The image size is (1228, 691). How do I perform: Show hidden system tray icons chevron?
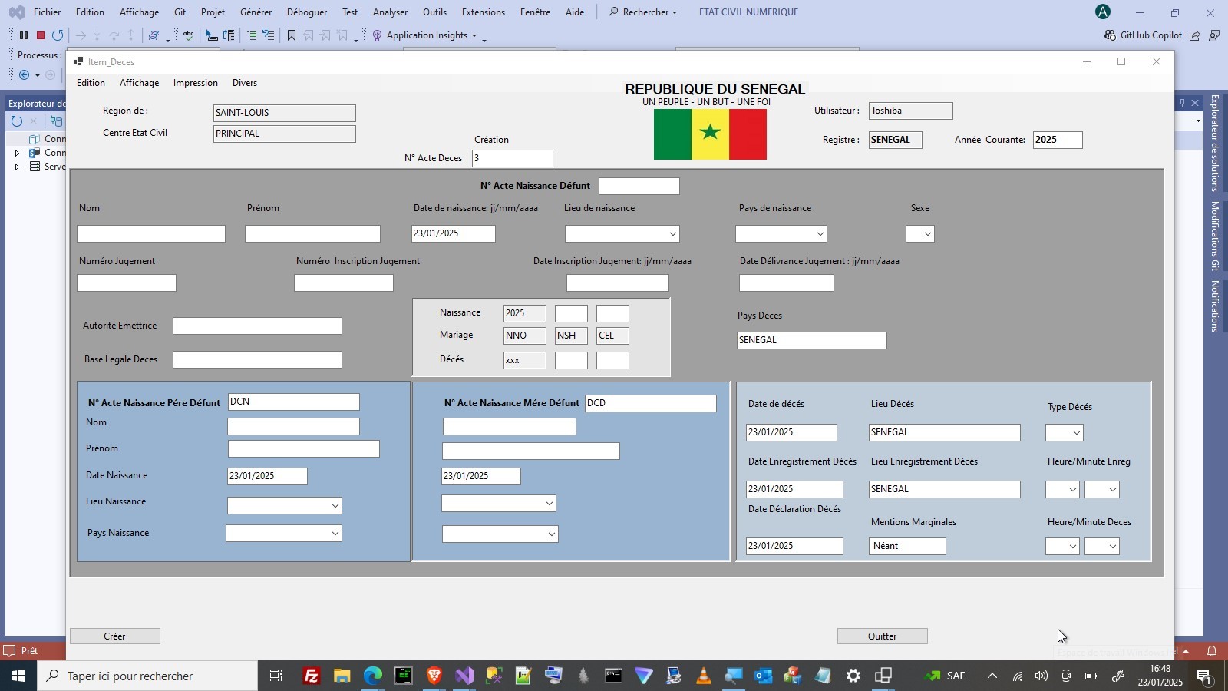(x=992, y=676)
